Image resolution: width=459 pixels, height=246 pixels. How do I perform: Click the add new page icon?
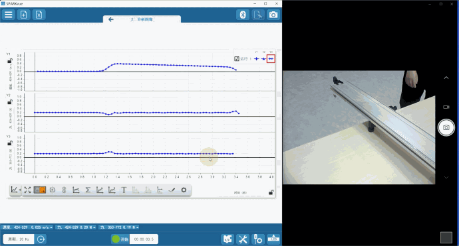pyautogui.click(x=23, y=15)
